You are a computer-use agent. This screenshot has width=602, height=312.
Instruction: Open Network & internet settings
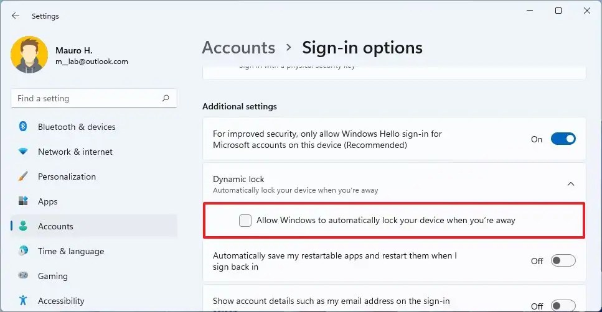tap(94, 152)
